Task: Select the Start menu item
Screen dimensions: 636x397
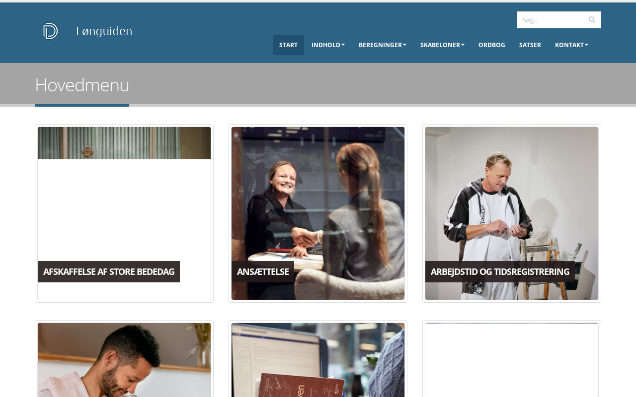Action: [288, 45]
